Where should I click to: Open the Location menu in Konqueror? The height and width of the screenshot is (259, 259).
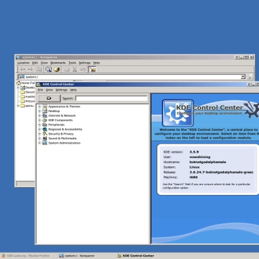pyautogui.click(x=23, y=63)
